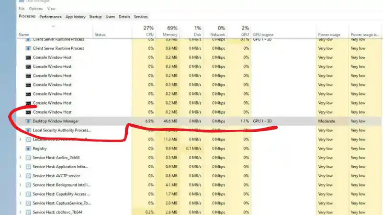Expand the Service Host: Application Infor... group

coord(21,167)
